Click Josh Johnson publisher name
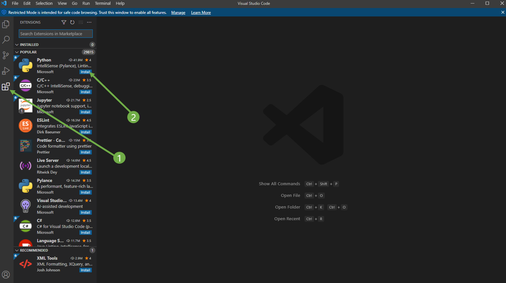This screenshot has height=283, width=506. (x=48, y=270)
